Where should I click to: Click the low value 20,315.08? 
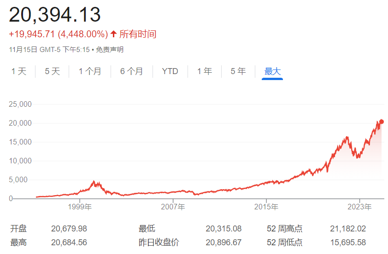point(223,229)
